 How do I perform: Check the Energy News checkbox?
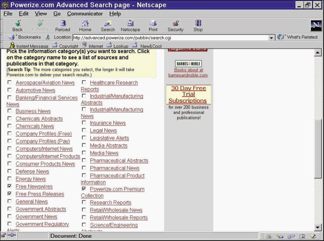pos(10,178)
